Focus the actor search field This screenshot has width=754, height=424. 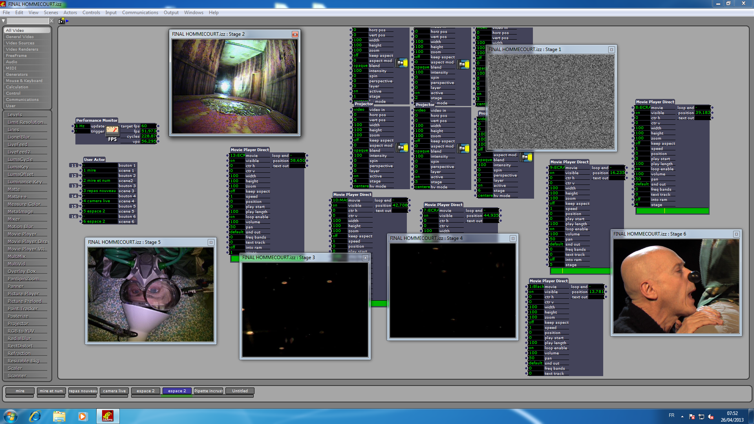28,21
